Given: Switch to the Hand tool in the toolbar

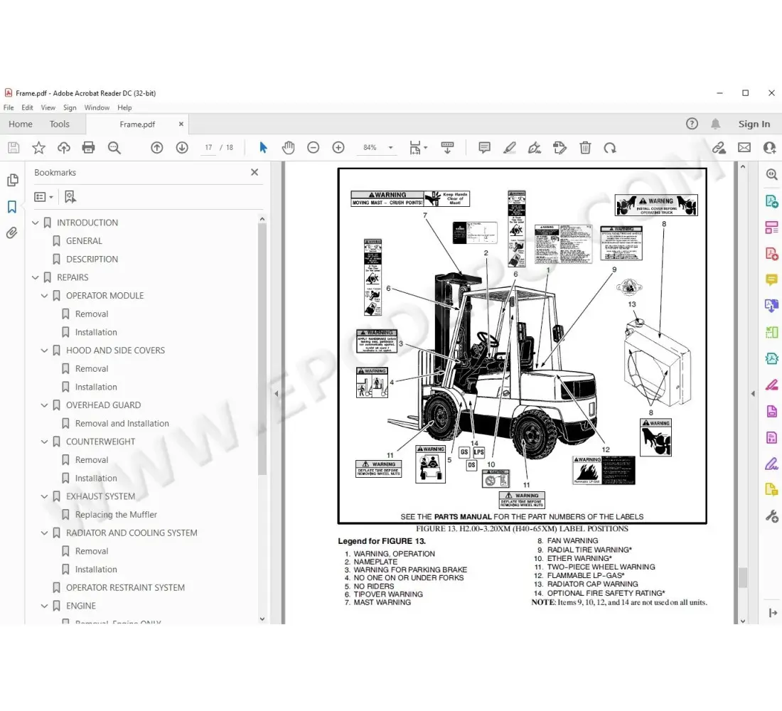Looking at the screenshot, I should (288, 147).
